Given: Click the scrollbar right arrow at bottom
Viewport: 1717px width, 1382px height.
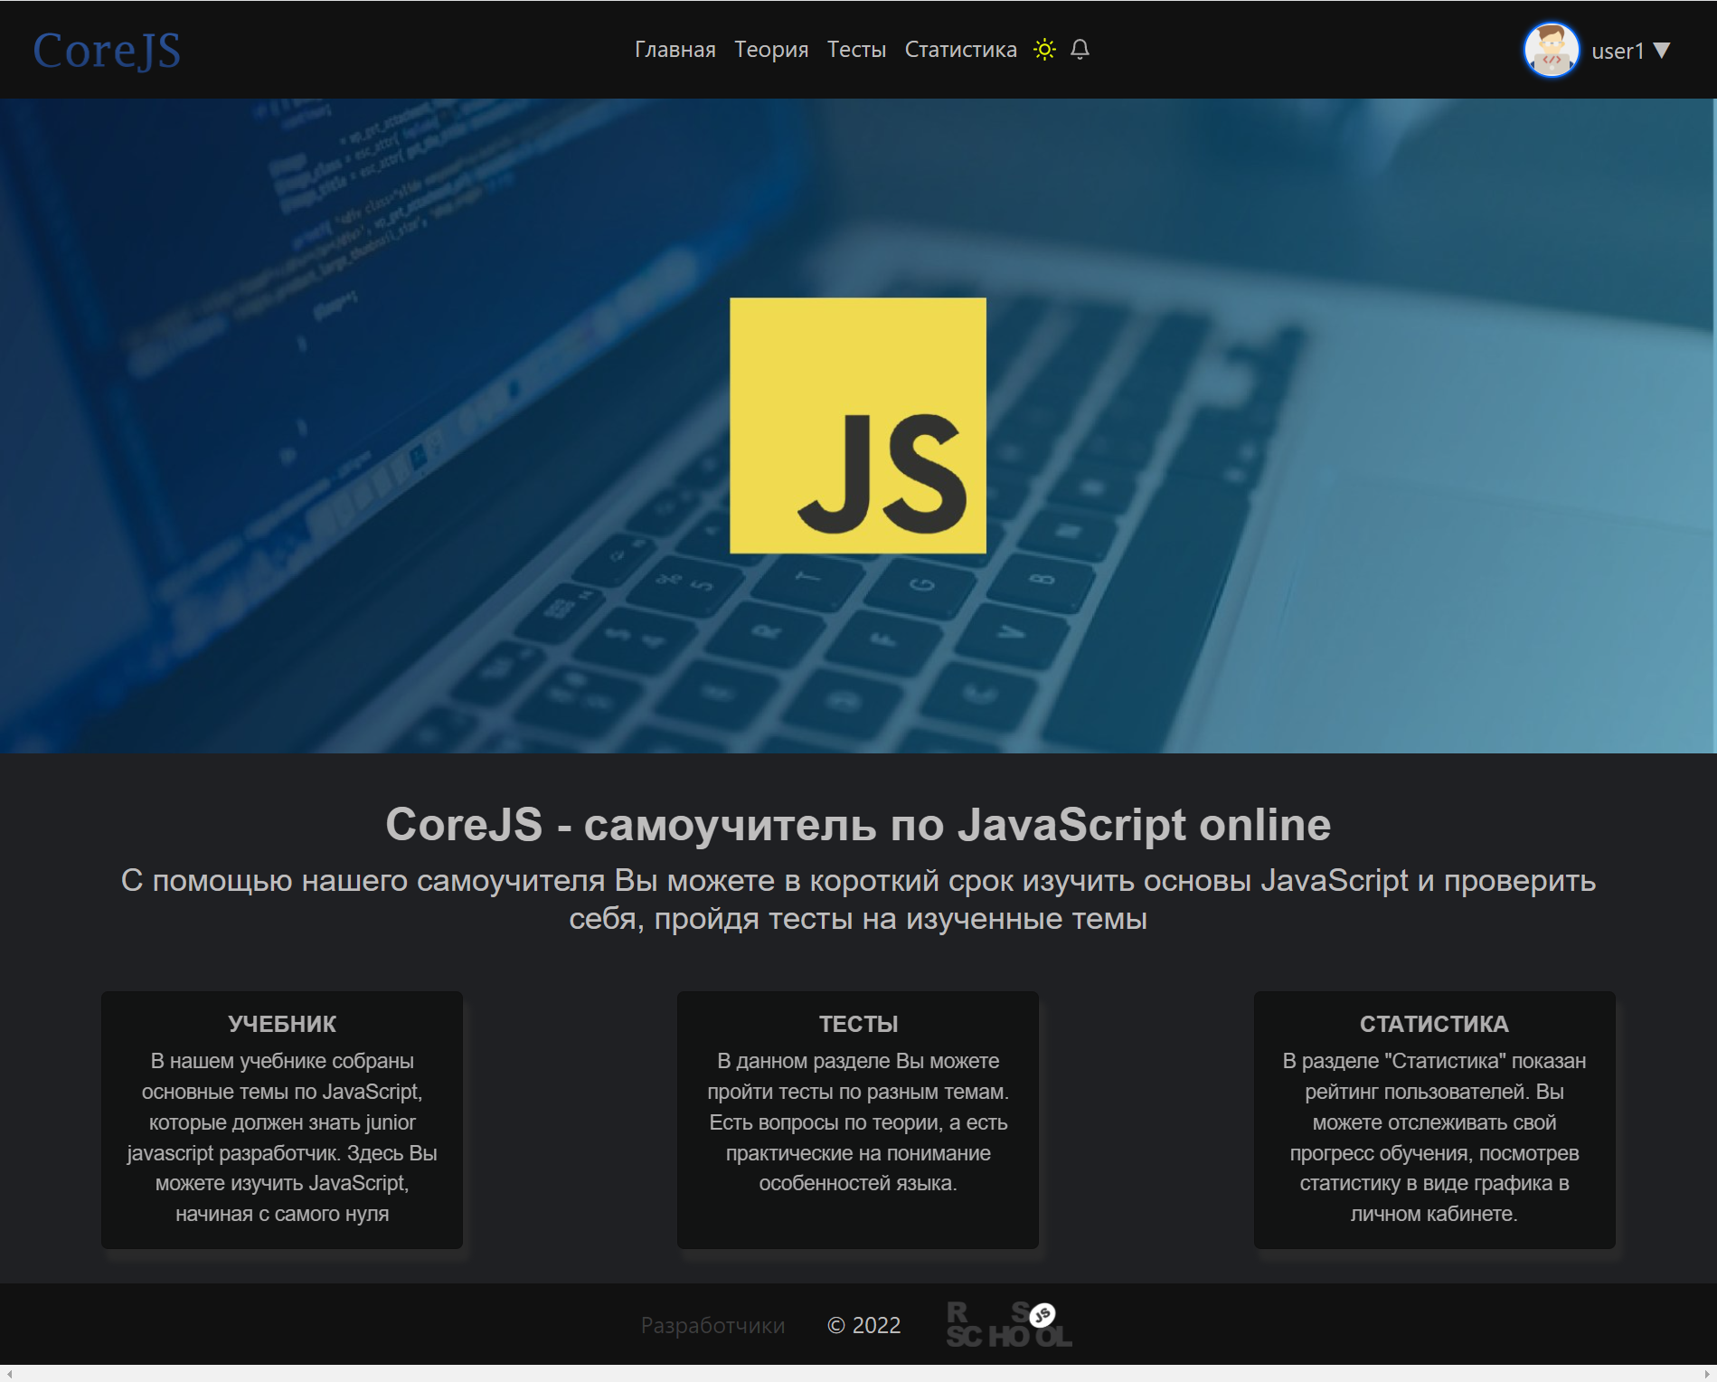Looking at the screenshot, I should coord(1707,1374).
